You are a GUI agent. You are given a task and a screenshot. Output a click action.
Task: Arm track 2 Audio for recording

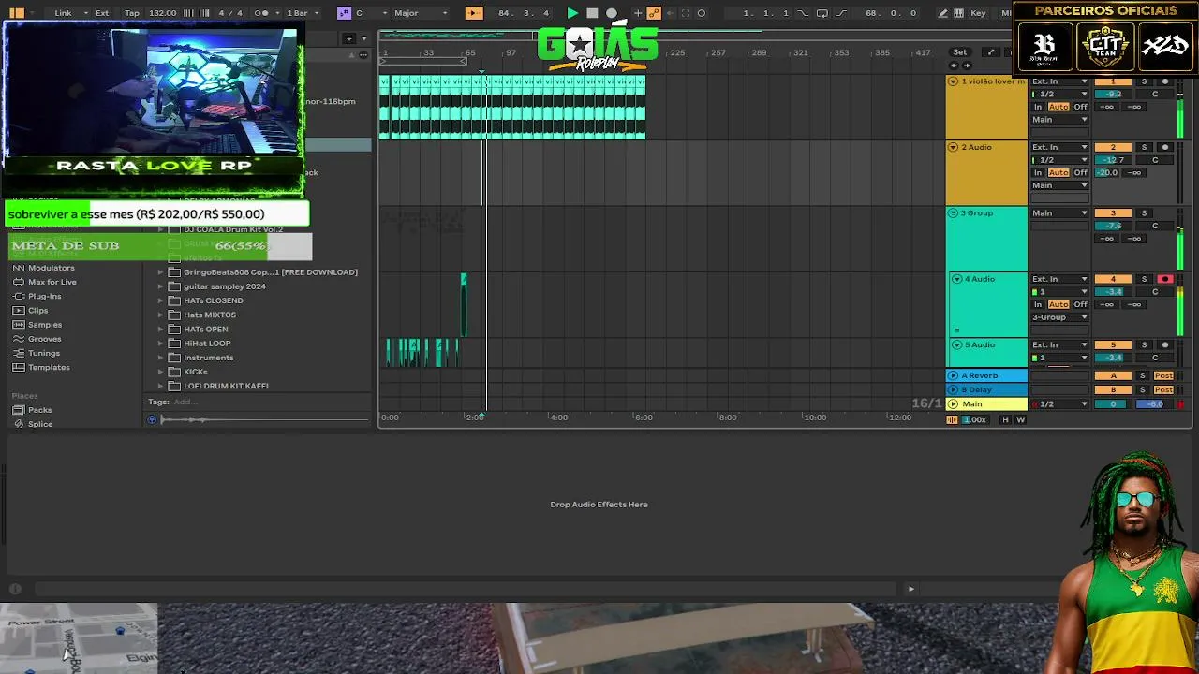pyautogui.click(x=1165, y=147)
